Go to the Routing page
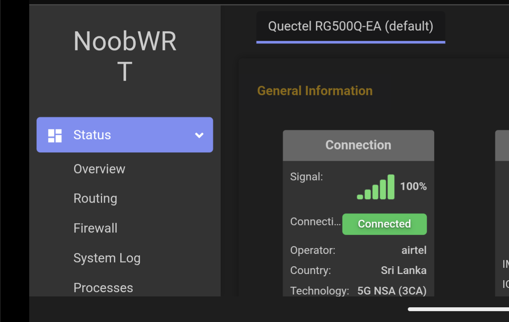The width and height of the screenshot is (509, 322). [95, 198]
